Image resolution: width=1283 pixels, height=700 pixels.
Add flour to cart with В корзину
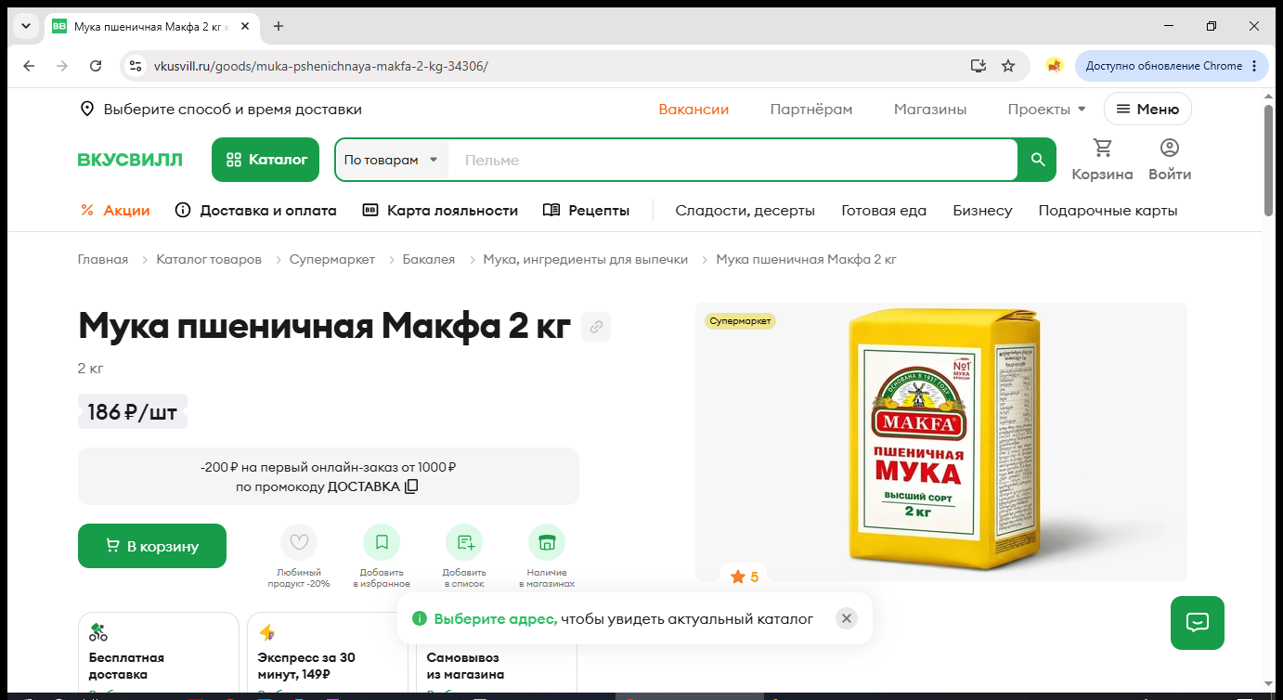pyautogui.click(x=152, y=546)
